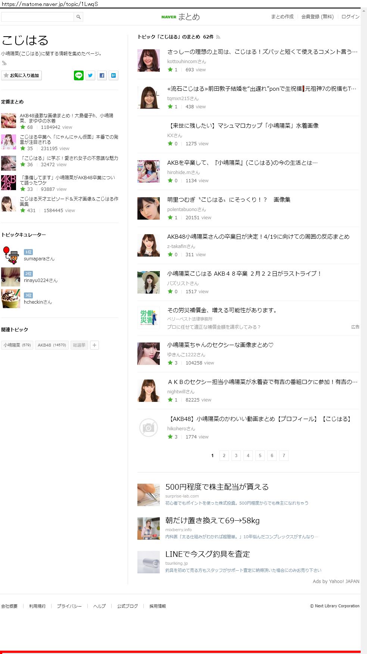Open the RSS feed icon beside 62件
This screenshot has height=654, width=367.
point(218,37)
